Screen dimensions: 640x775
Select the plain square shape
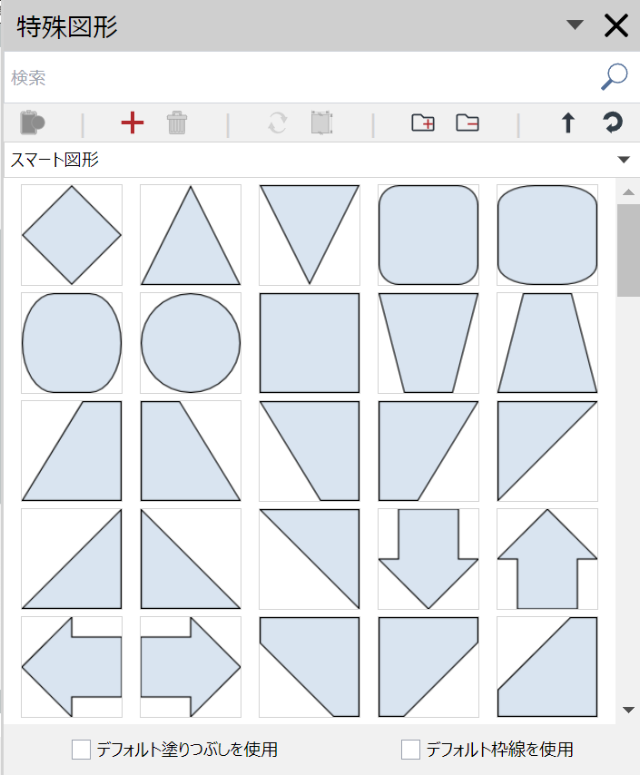[310, 343]
